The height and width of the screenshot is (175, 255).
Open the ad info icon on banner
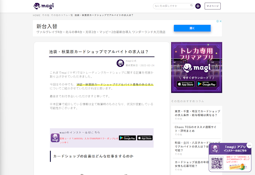click(x=217, y=22)
